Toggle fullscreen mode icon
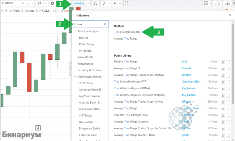235x141 pixels. (127, 3)
